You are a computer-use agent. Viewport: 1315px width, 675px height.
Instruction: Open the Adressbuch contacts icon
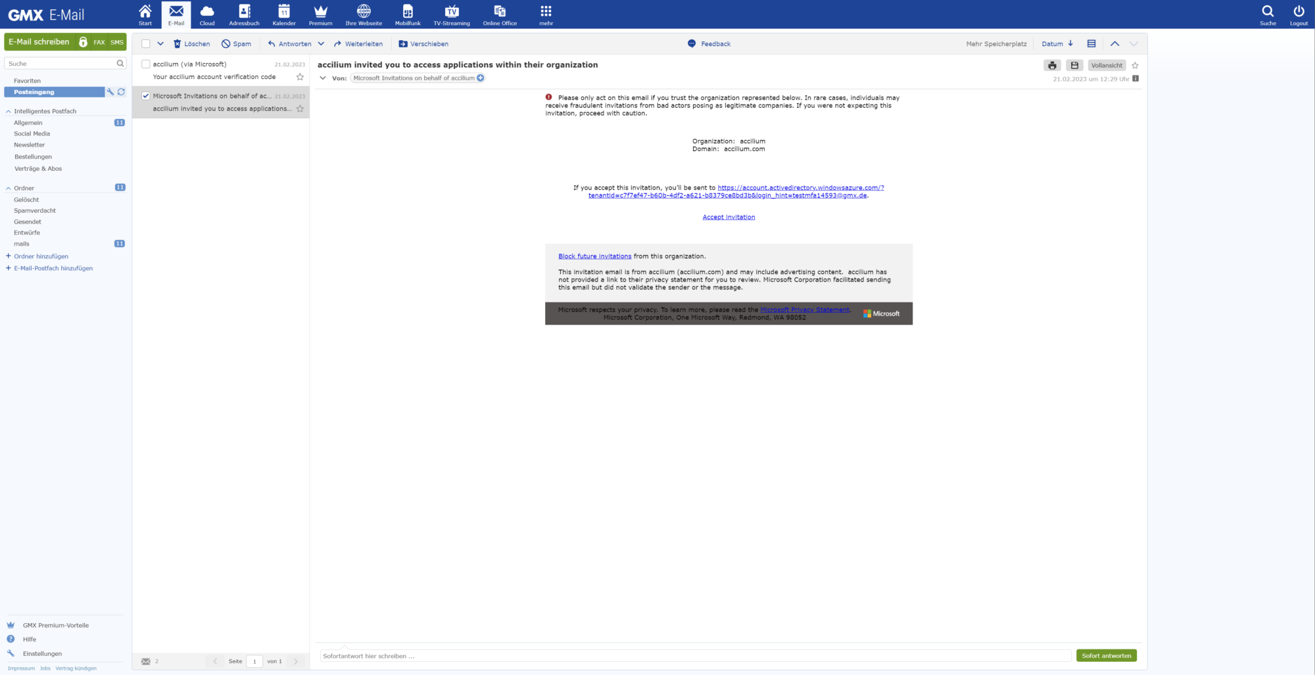[245, 14]
